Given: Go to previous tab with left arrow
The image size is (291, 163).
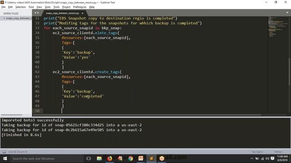Looking at the screenshot, I should [35, 13].
